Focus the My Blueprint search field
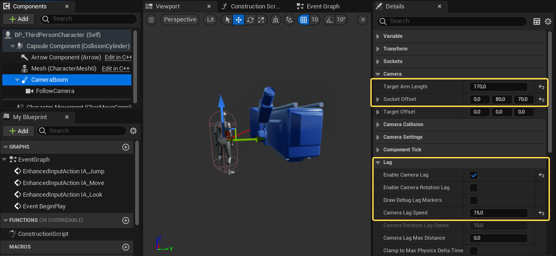Viewport: 556px width, 256px height. [81, 131]
